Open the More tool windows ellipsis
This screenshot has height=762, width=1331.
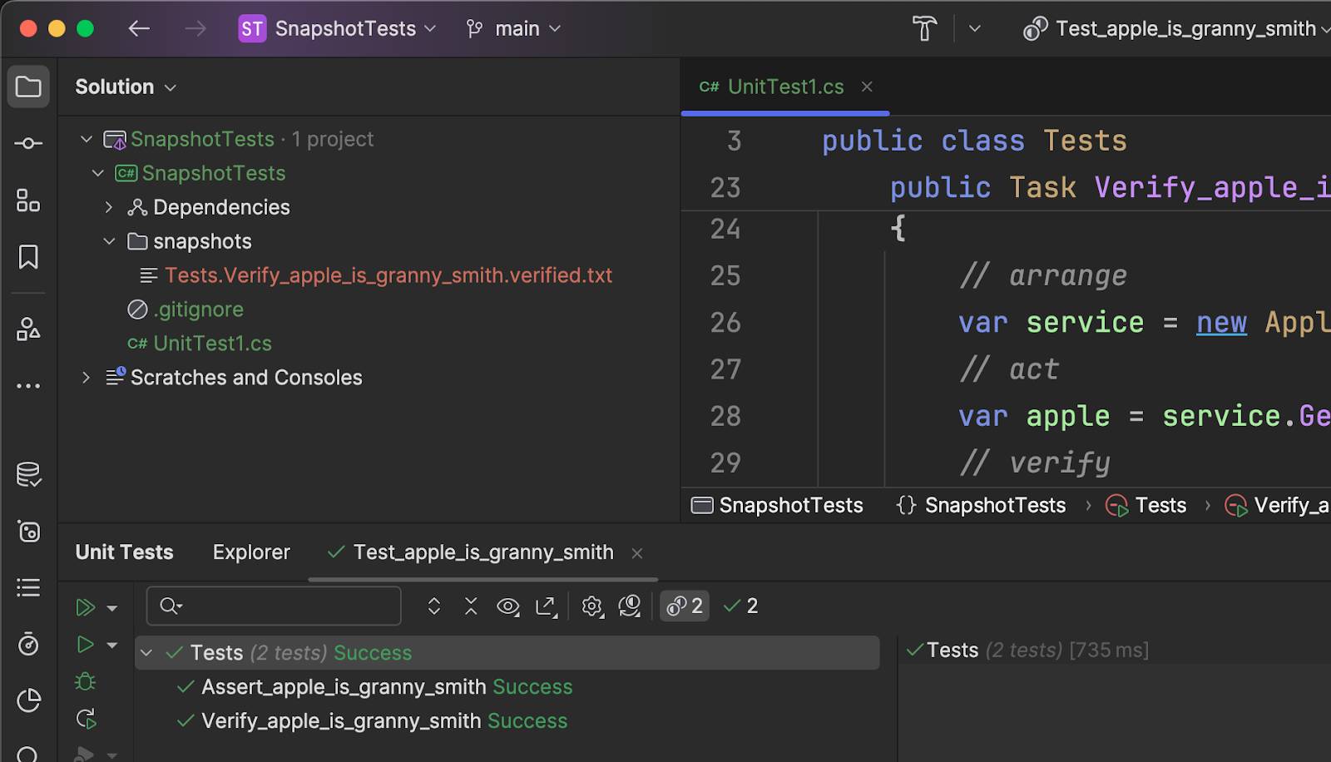coord(28,386)
